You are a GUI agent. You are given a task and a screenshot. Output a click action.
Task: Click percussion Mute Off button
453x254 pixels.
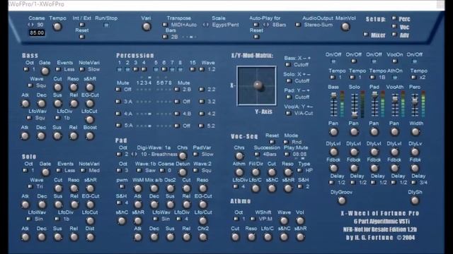tap(118, 90)
